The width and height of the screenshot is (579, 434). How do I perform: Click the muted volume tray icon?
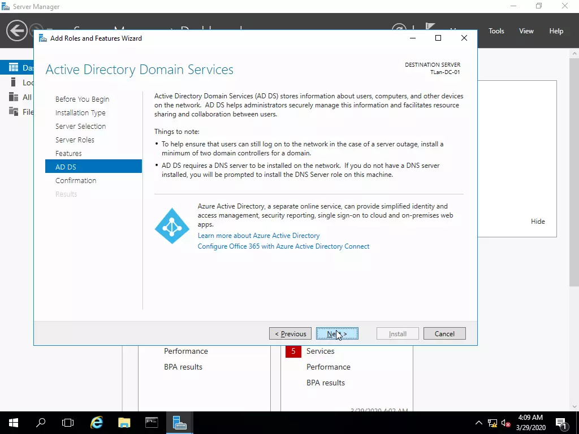(x=506, y=423)
